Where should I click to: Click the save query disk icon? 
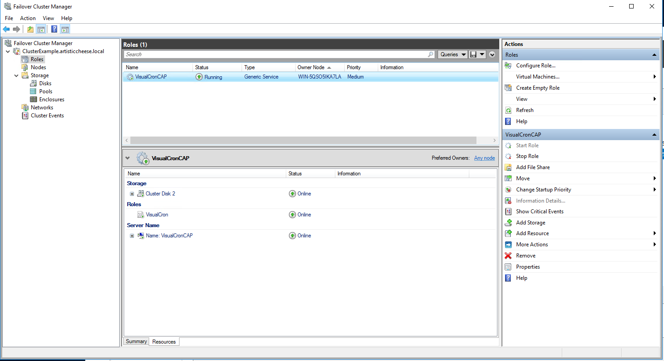click(x=474, y=54)
